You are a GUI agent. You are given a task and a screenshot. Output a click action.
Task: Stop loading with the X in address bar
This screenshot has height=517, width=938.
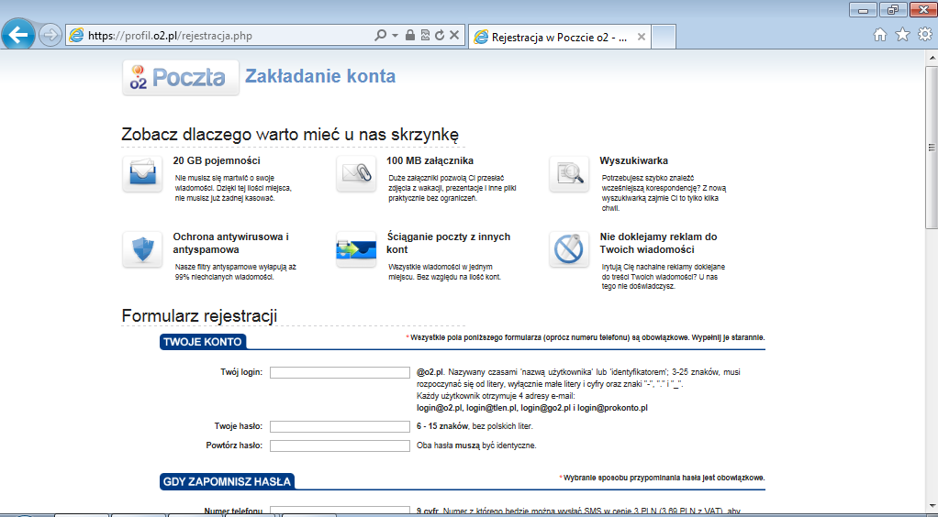coord(454,36)
